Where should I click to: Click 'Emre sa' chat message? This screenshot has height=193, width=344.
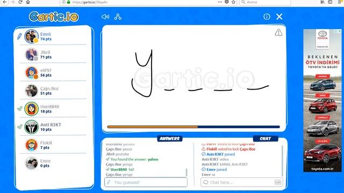tap(208, 175)
